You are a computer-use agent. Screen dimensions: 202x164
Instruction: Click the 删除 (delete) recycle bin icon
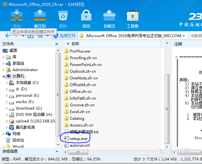[x=63, y=16]
